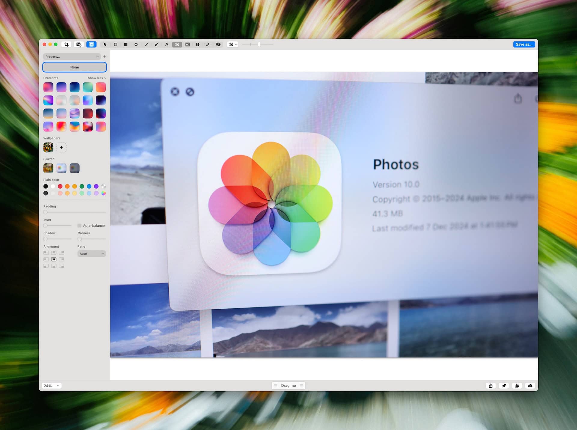Activate the arrow pointer tool

coord(105,44)
